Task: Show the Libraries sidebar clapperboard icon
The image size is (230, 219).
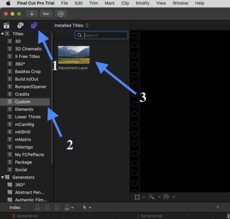Action: pos(7,25)
